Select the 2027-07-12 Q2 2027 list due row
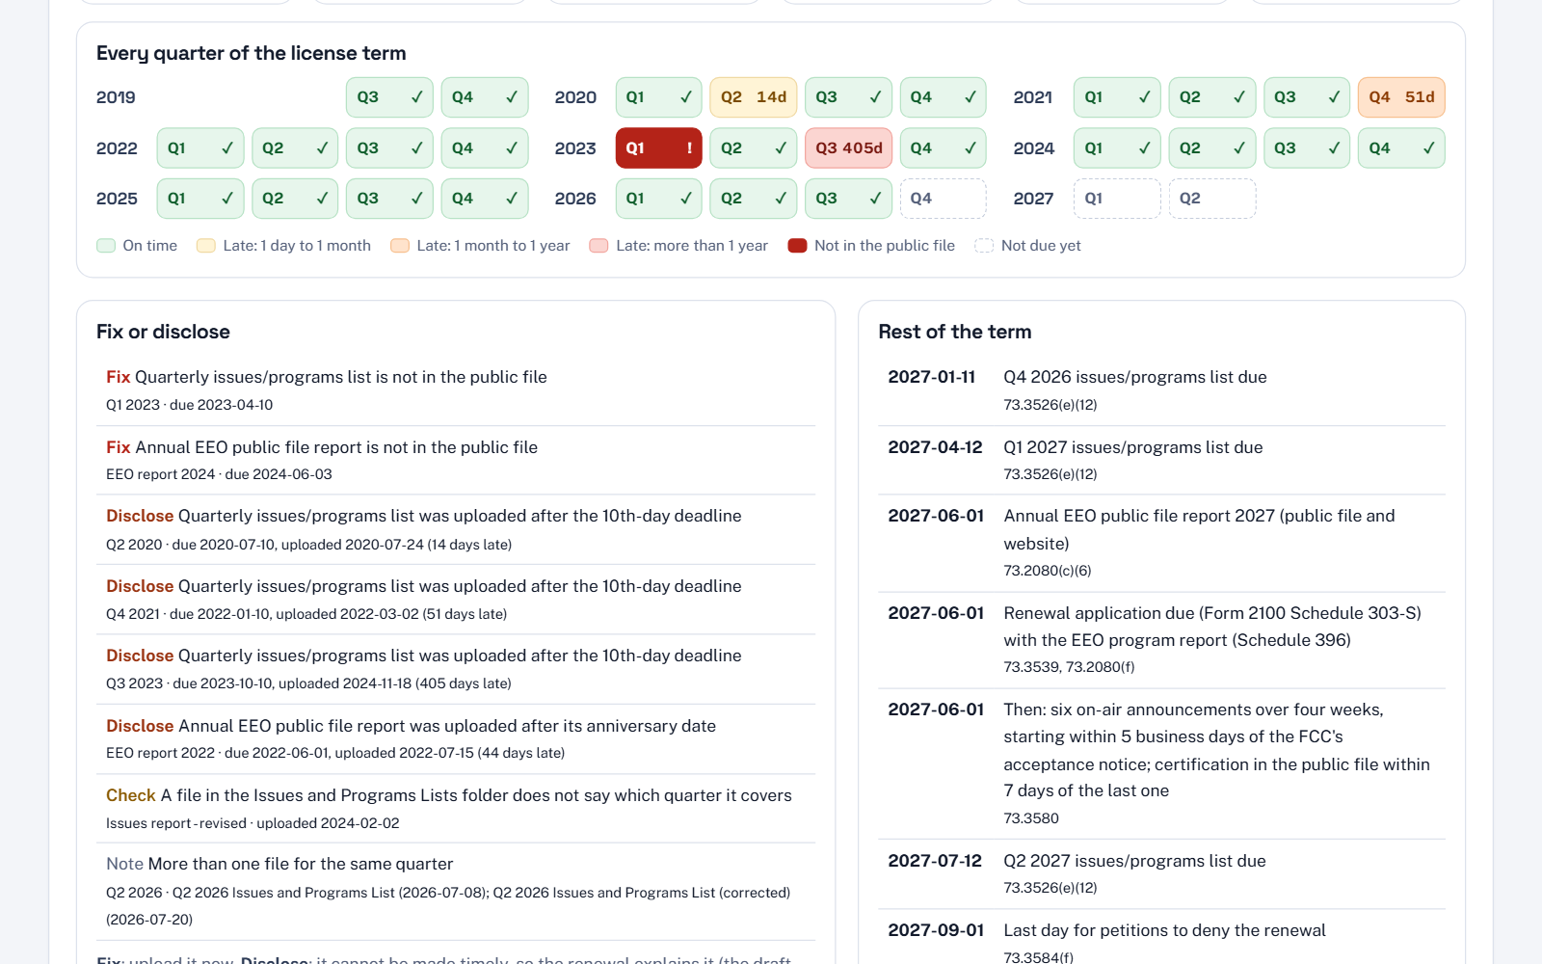1542x964 pixels. pos(1161,874)
